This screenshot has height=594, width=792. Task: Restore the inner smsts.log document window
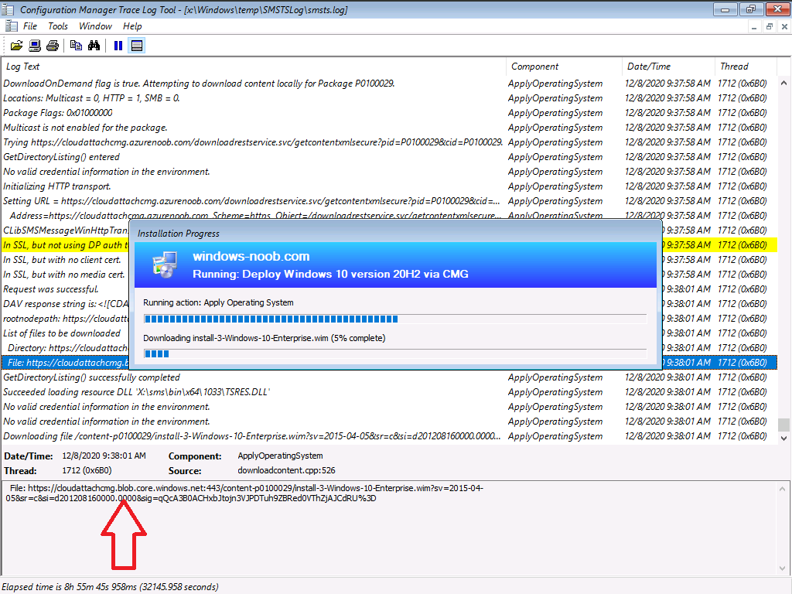[770, 27]
